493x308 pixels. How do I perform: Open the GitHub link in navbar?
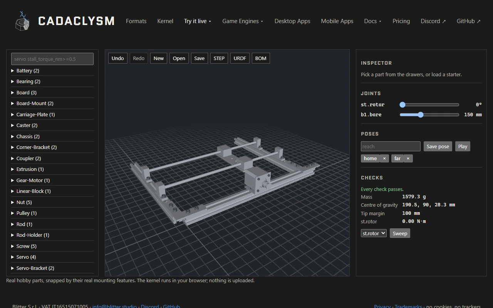[469, 21]
